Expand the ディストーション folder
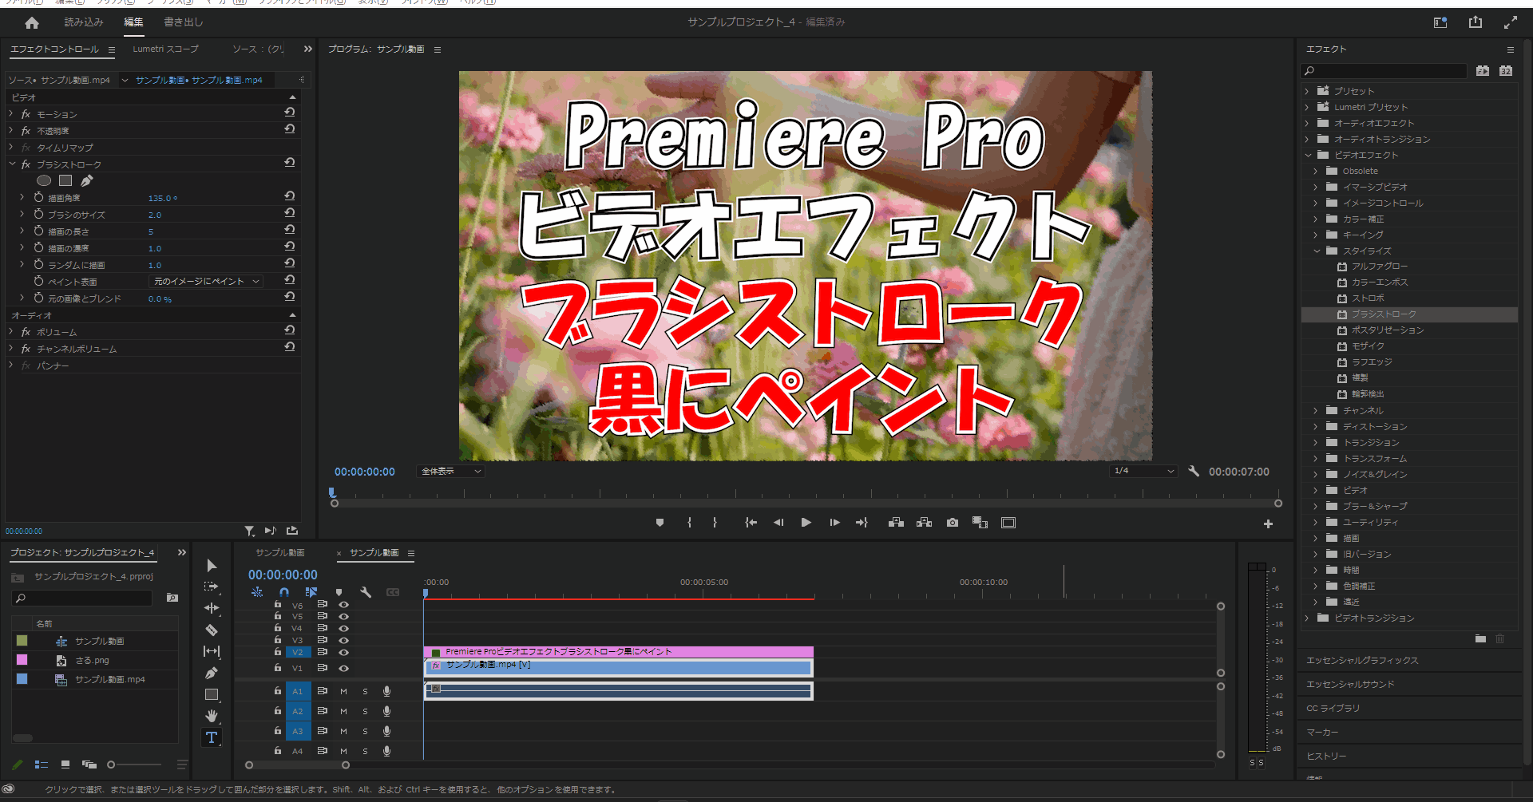This screenshot has width=1533, height=802. pos(1317,426)
